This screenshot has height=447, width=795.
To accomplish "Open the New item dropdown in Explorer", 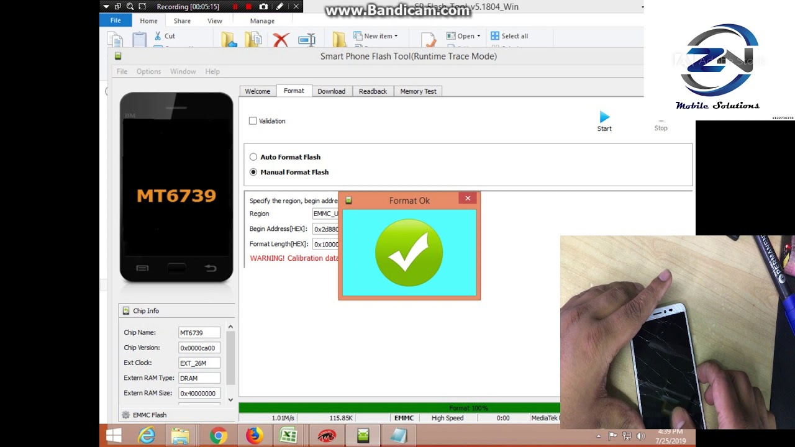I will point(376,36).
